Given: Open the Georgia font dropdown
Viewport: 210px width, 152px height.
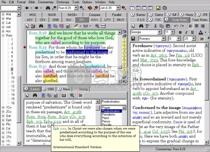Looking at the screenshot, I should pyautogui.click(x=159, y=32).
